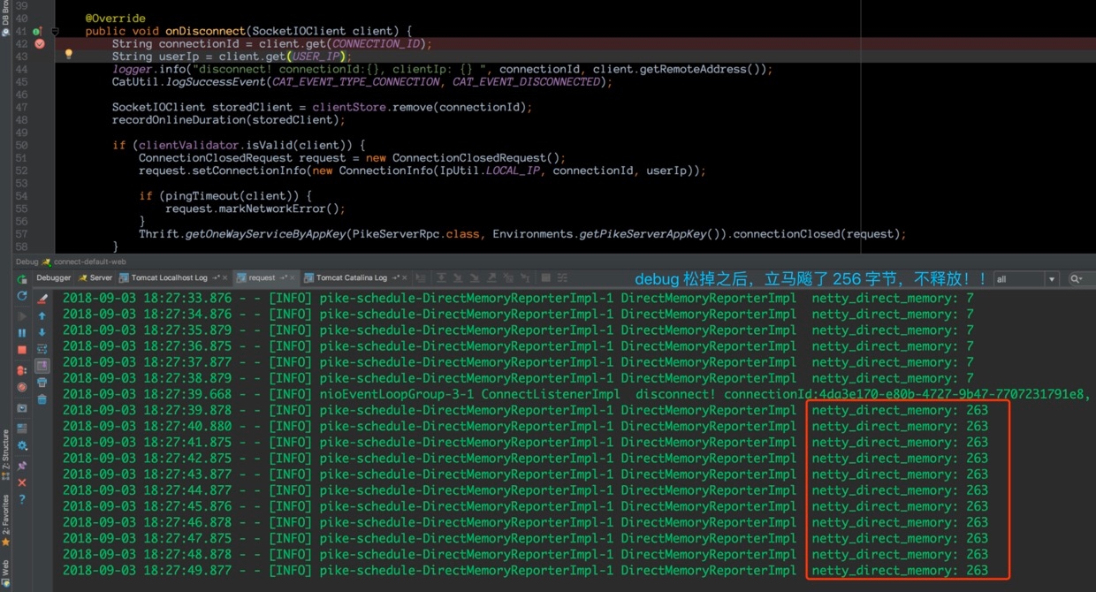Click the scroll down arrow in console
1096x592 pixels.
pos(42,332)
